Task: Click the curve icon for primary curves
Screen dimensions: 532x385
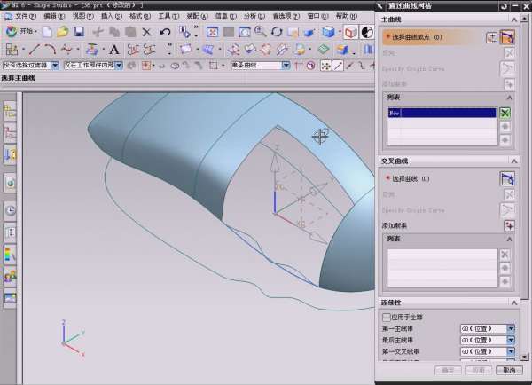Action: tap(508, 37)
